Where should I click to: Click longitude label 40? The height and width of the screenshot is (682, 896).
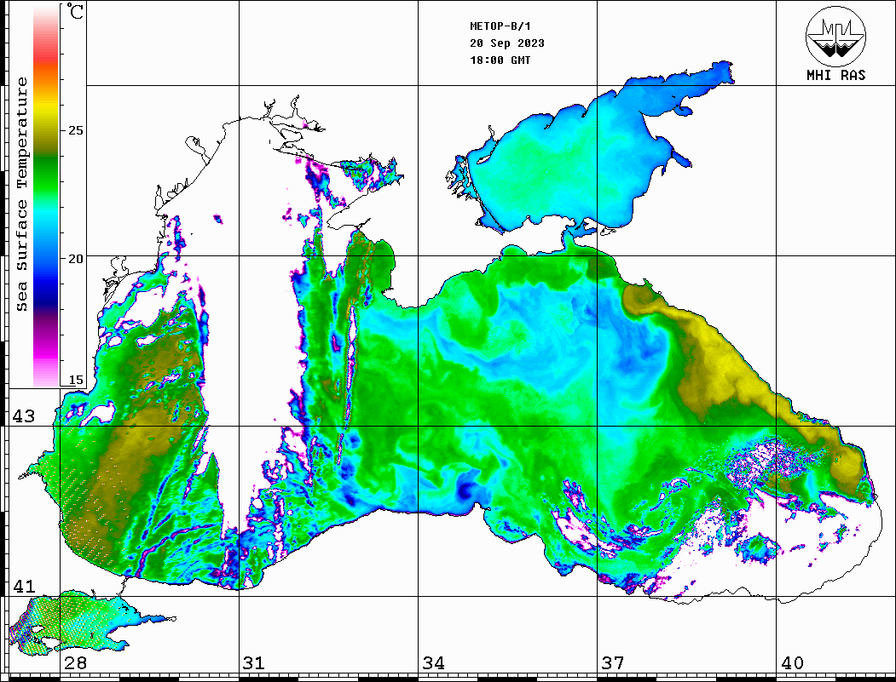click(x=792, y=662)
